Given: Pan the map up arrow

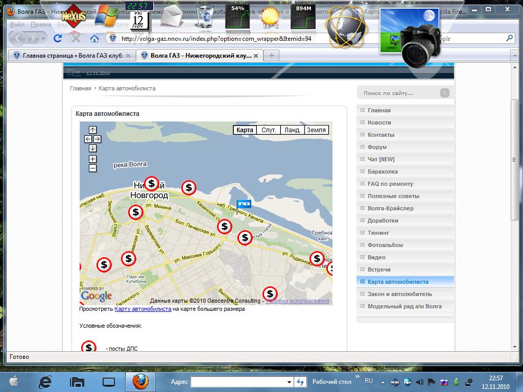Looking at the screenshot, I should click(93, 130).
